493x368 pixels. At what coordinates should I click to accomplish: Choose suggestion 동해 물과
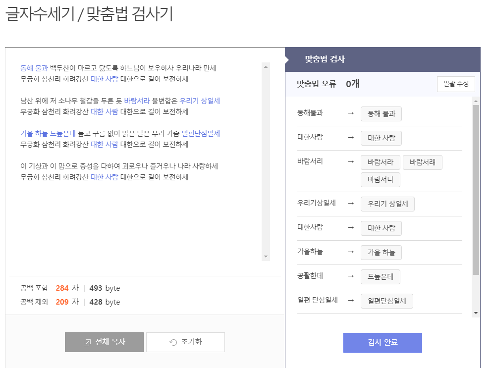pyautogui.click(x=381, y=114)
